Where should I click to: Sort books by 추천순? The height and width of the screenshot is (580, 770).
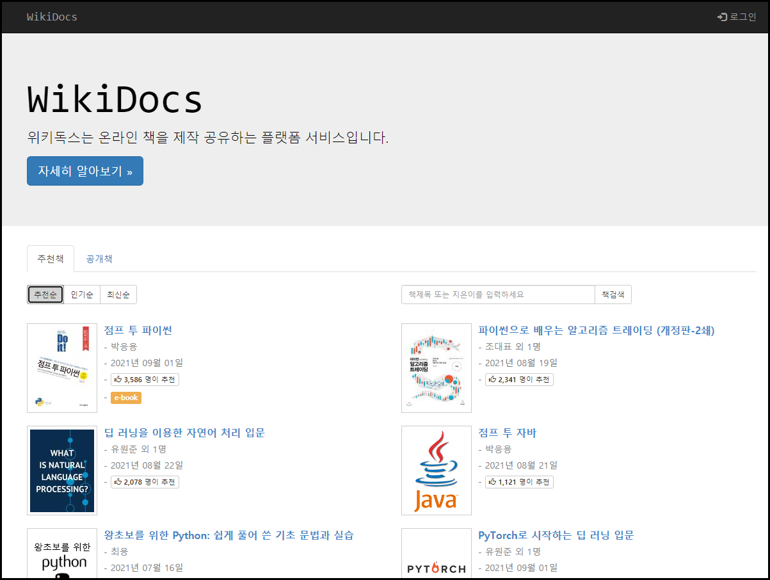click(45, 294)
